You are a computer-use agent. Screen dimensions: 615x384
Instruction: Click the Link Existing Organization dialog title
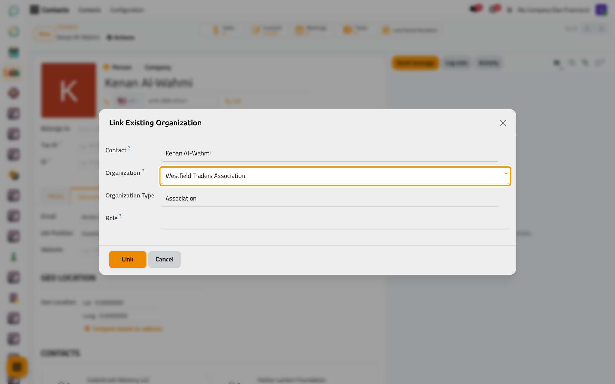pyautogui.click(x=155, y=123)
